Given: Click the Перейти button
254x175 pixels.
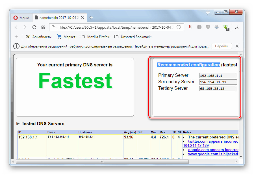Looking at the screenshot, I should [x=222, y=46].
